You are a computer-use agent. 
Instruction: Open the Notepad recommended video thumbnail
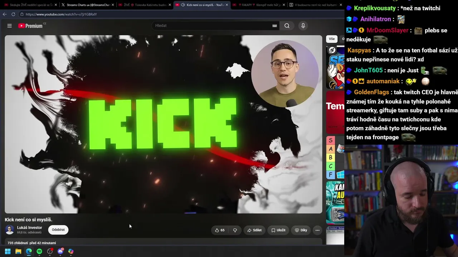tap(335, 235)
